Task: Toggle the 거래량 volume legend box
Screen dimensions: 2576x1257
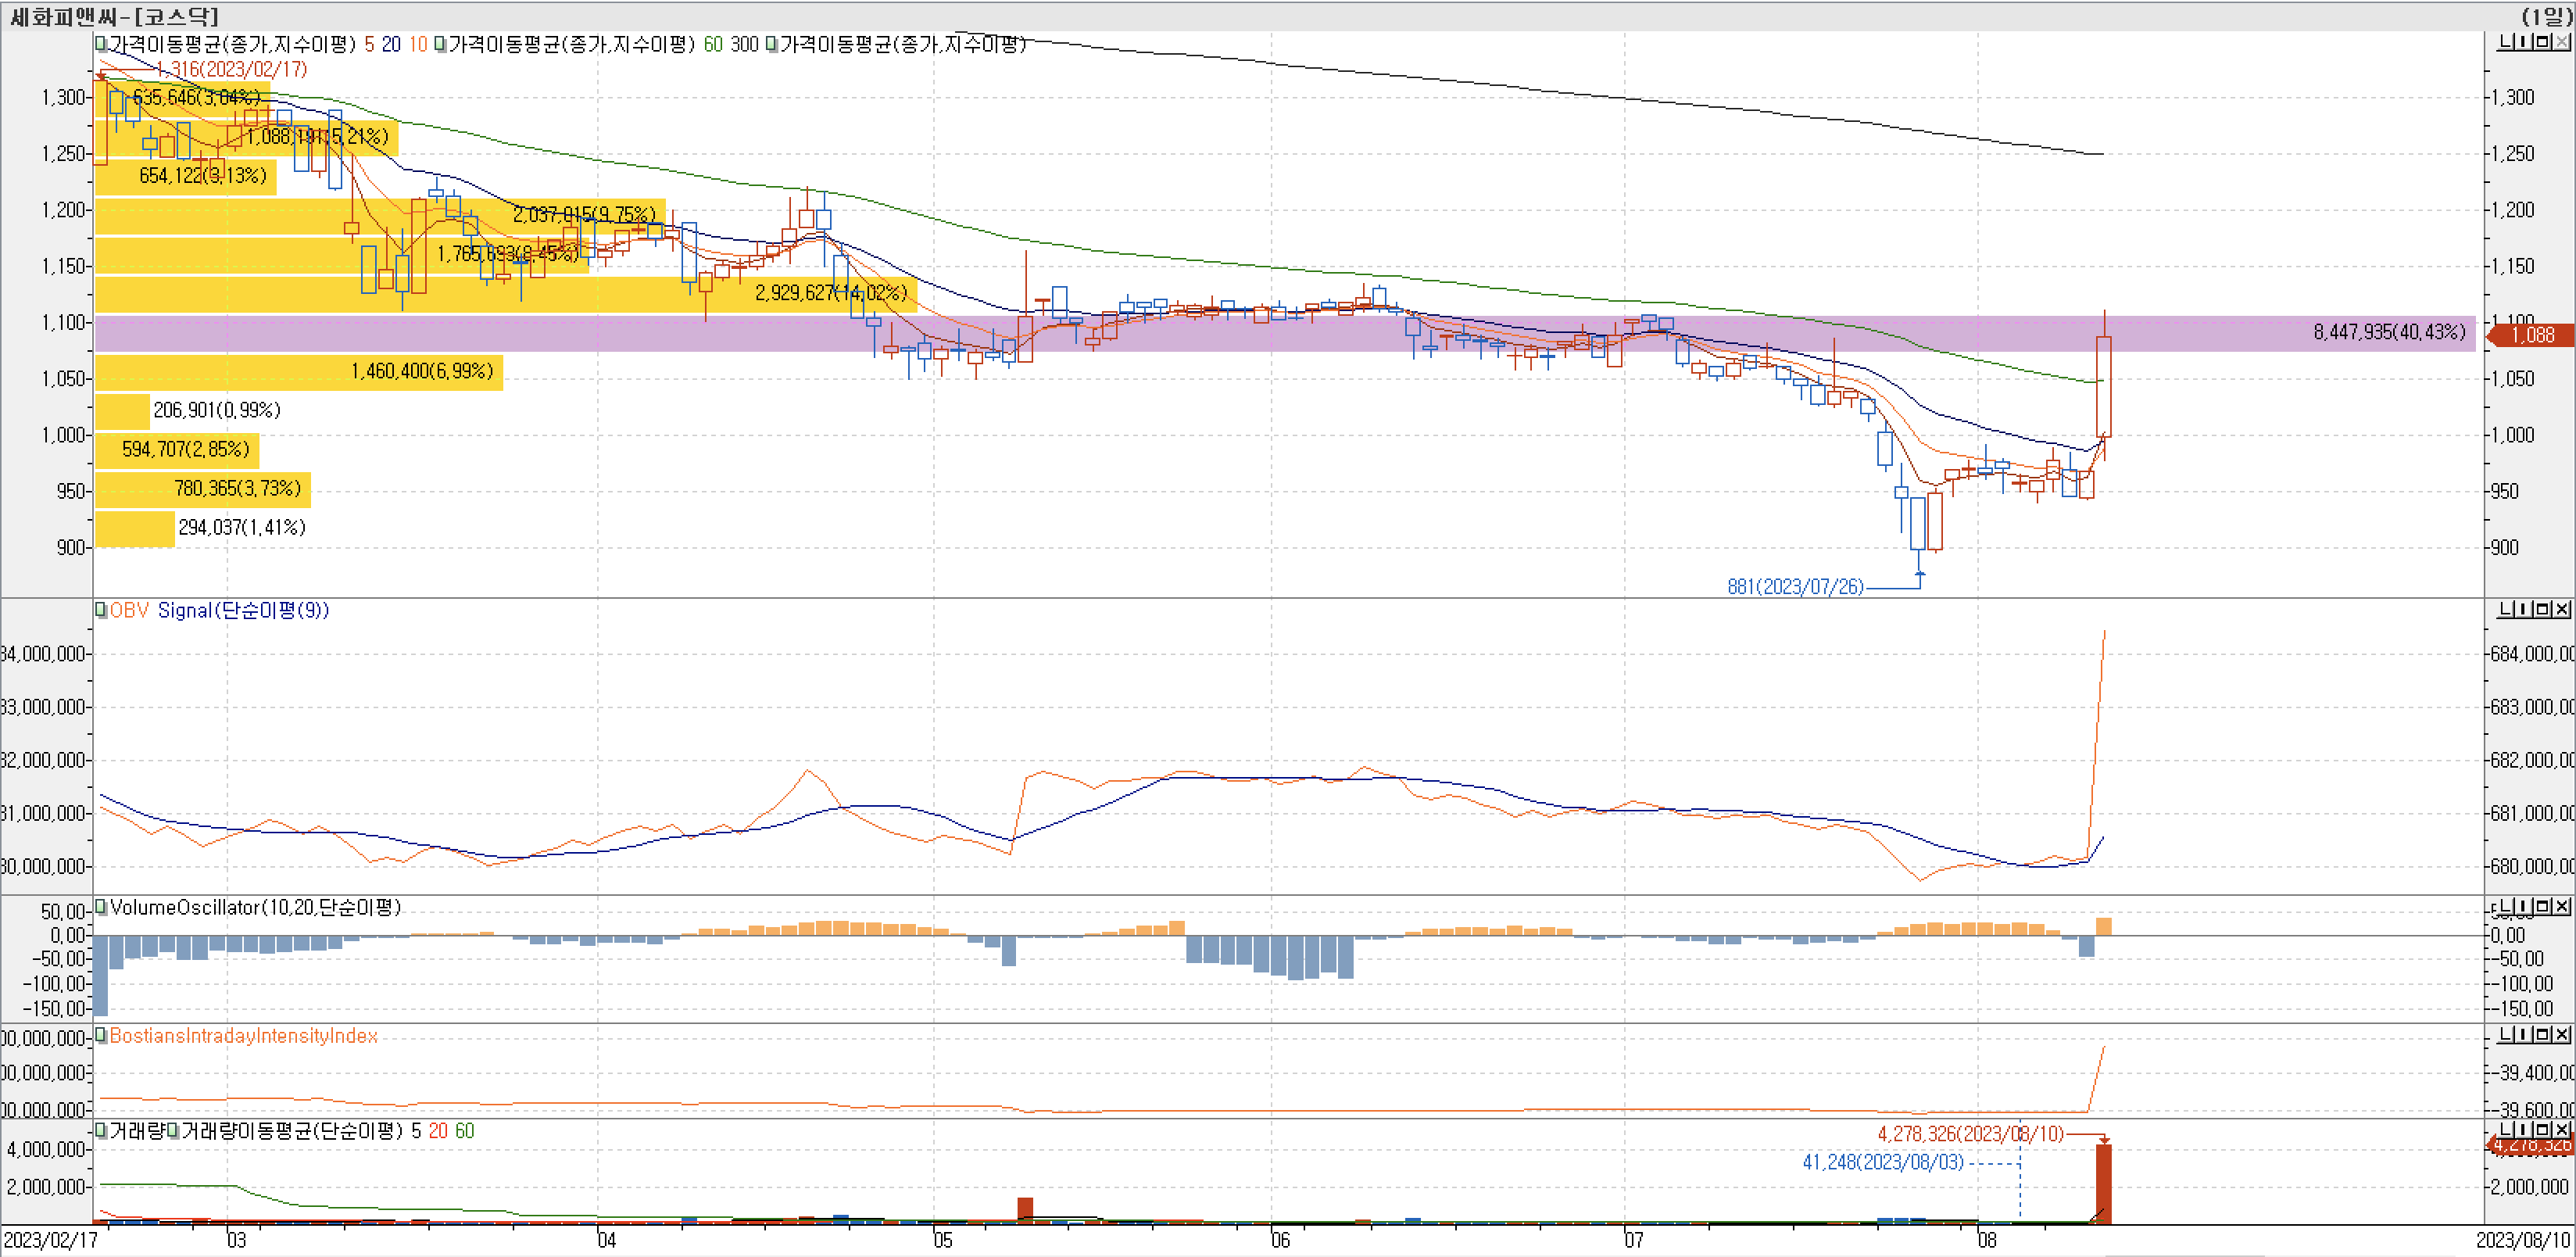Action: coord(101,1131)
